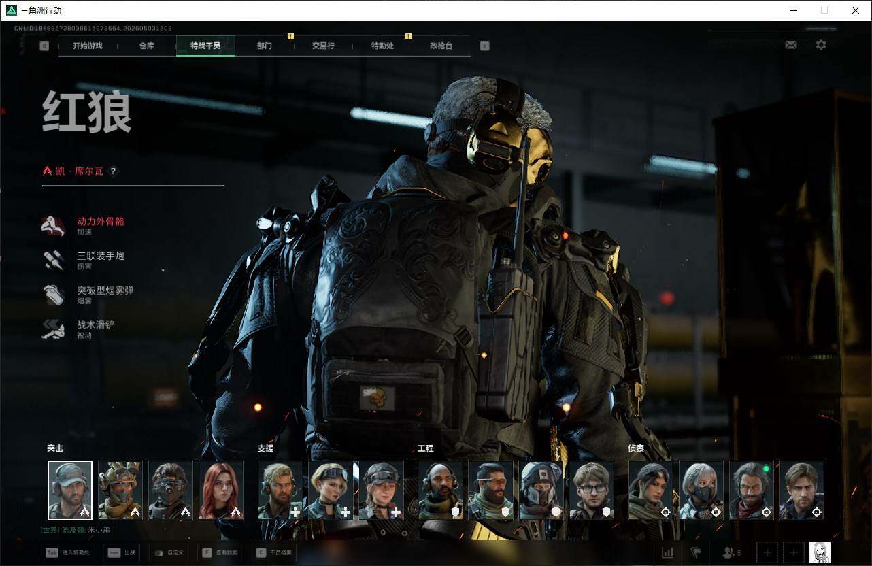
Task: Open the friends list icon showing 6
Action: pyautogui.click(x=731, y=552)
